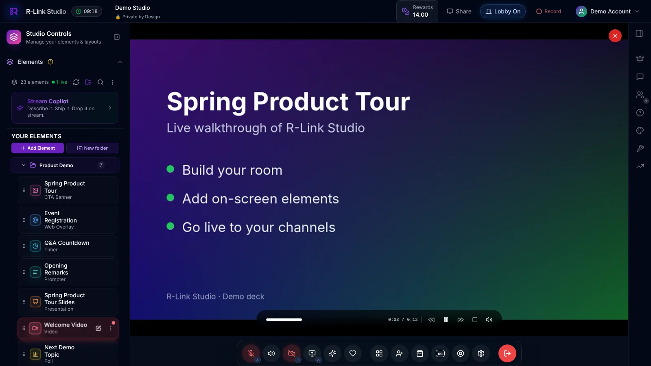The height and width of the screenshot is (366, 651).
Task: Open the participants panel icon
Action: 640,95
